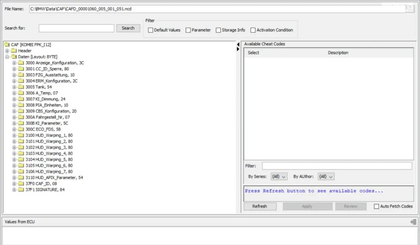Collapse the Daten [Layout: BYTE] node
Viewport: 420px width, 245px height.
[x=7, y=57]
